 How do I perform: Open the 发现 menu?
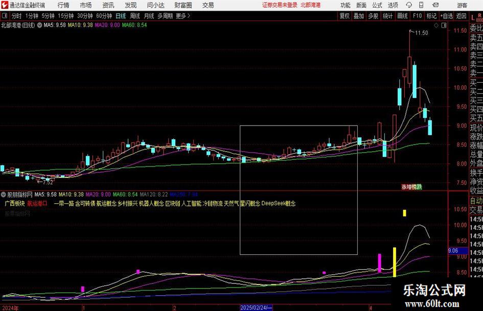click(x=131, y=5)
